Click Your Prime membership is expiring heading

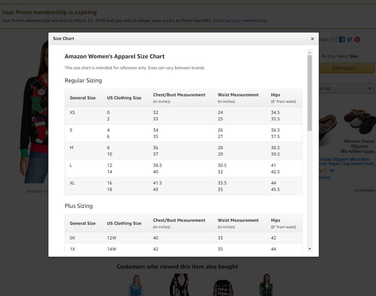click(49, 12)
